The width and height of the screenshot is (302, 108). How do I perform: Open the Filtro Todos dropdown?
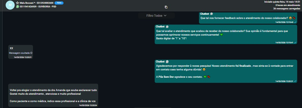156,16
